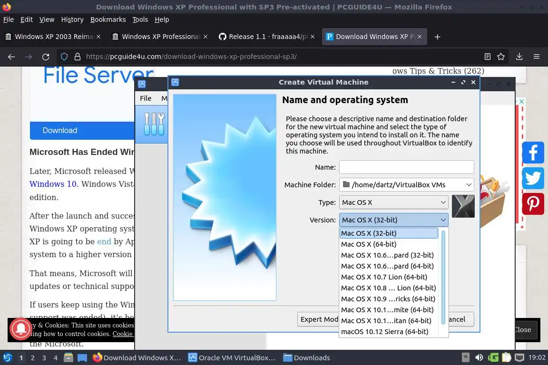Click show desktop icon in taskbar

pyautogui.click(x=82, y=358)
